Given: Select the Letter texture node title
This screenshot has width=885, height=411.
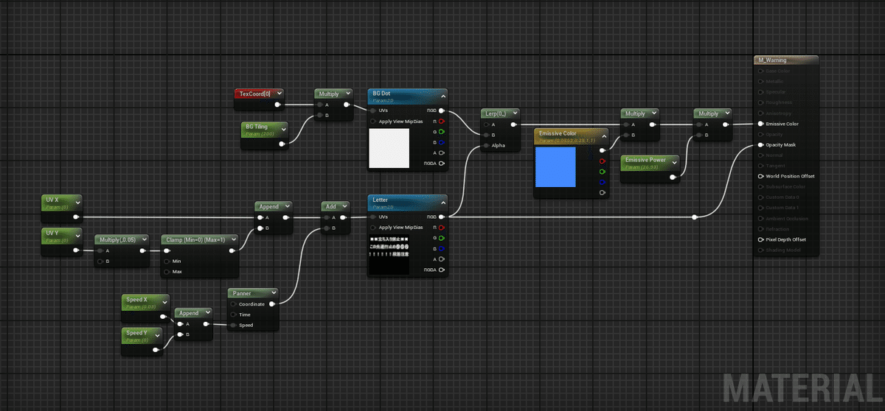Looking at the screenshot, I should (x=381, y=200).
